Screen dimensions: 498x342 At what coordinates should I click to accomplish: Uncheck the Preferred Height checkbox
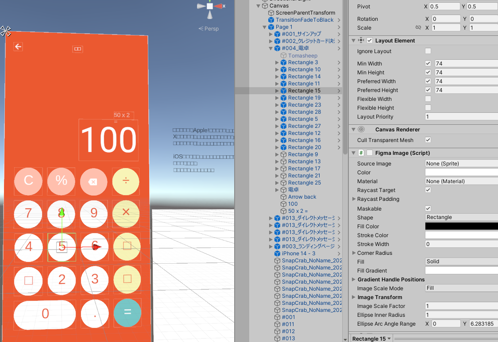[428, 90]
